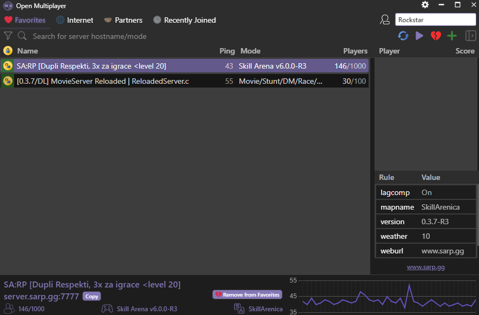479x315 pixels.
Task: Click the Copy button for server address
Action: click(91, 296)
